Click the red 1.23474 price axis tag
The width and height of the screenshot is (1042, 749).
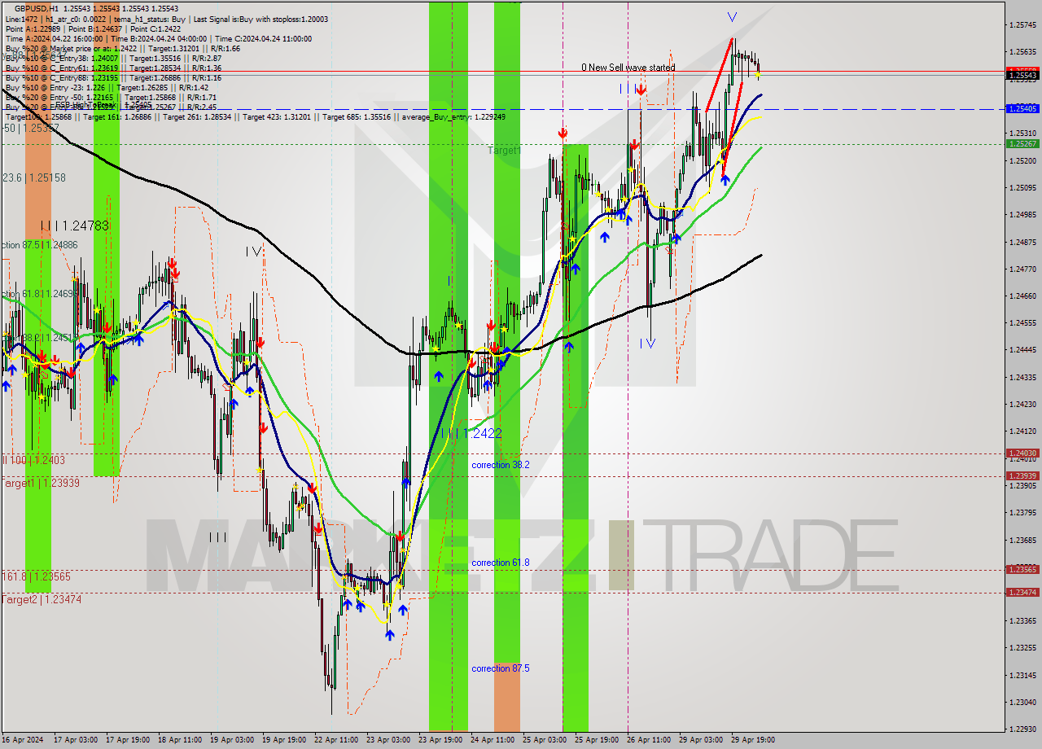1022,592
